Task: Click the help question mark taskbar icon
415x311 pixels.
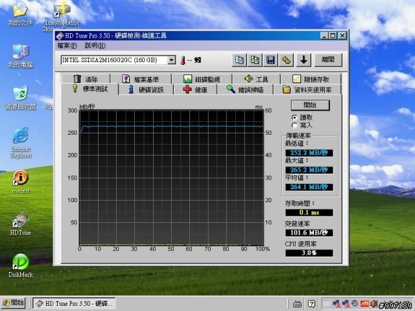Action: (x=311, y=304)
